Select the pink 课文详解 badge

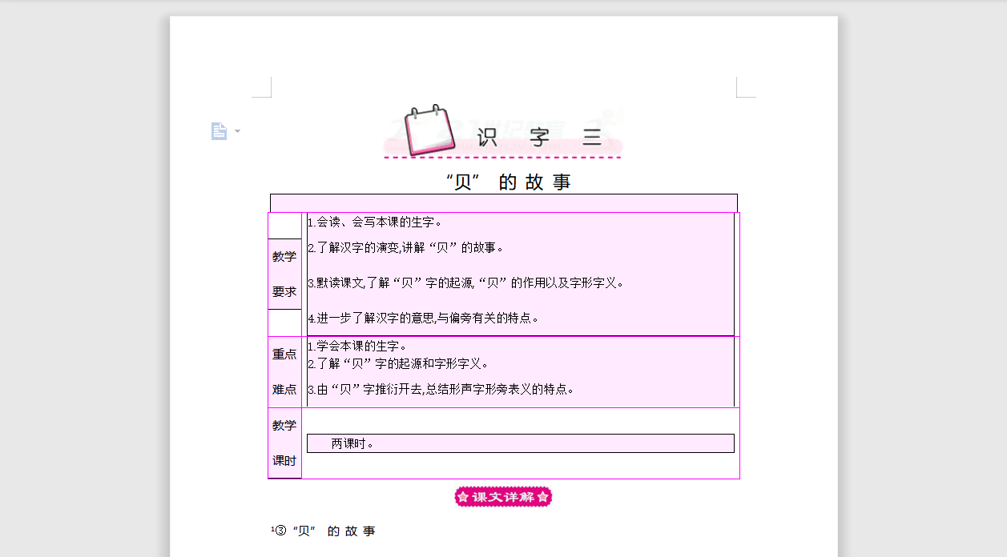(503, 496)
